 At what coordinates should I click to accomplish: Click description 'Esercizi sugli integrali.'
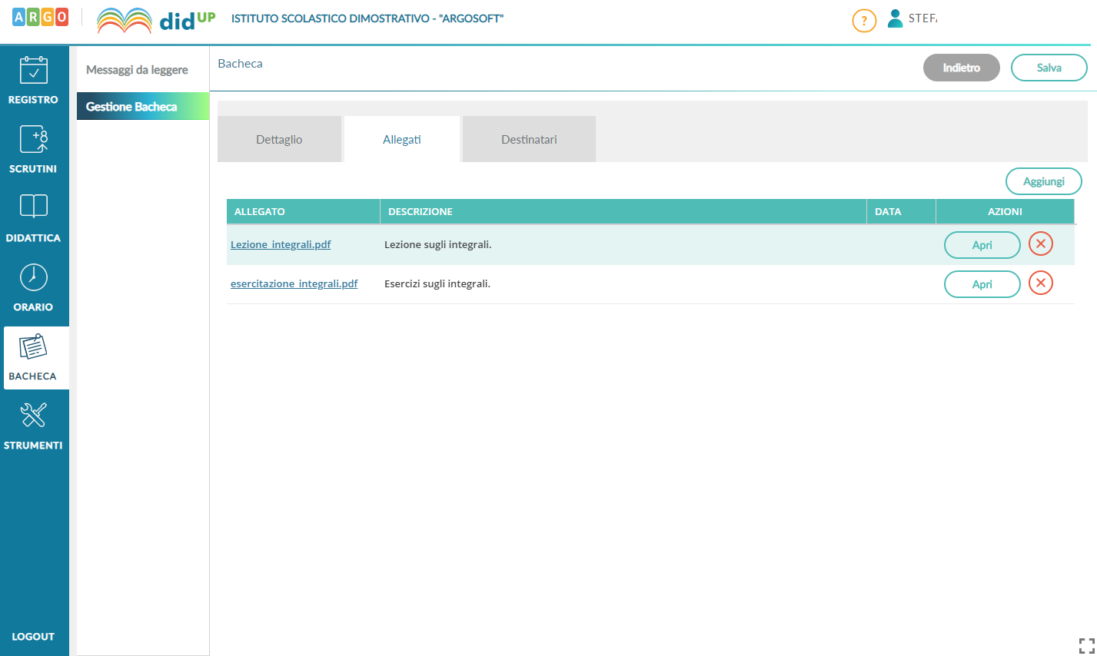pyautogui.click(x=437, y=283)
